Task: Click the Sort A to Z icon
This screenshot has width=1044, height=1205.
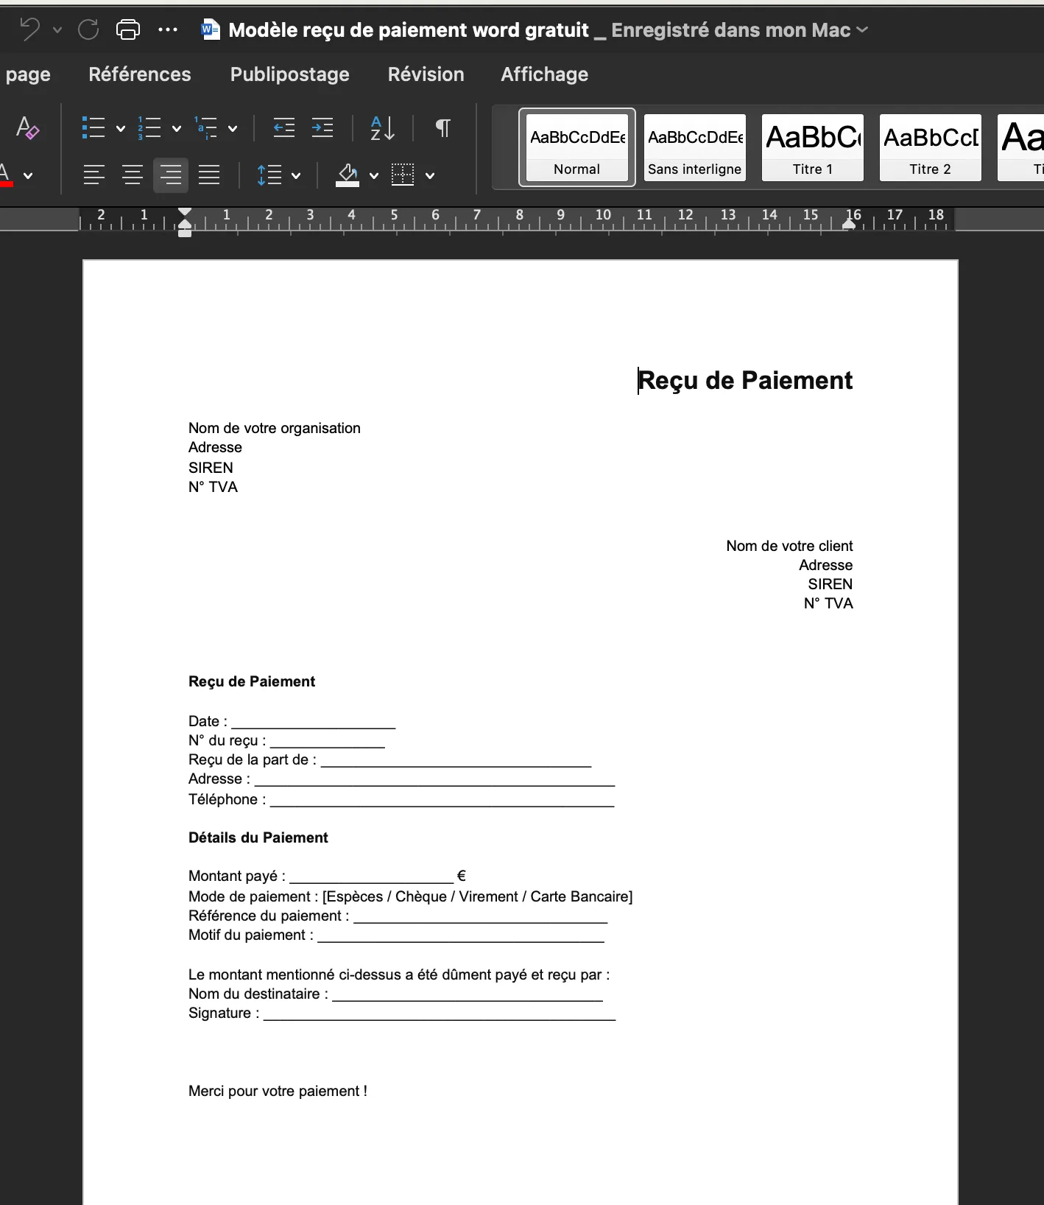Action: click(382, 128)
